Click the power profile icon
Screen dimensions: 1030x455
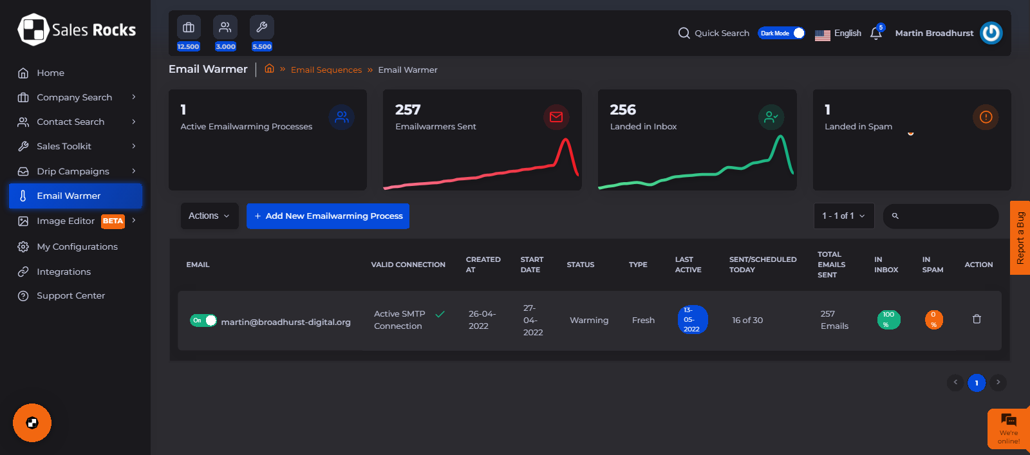click(x=991, y=33)
